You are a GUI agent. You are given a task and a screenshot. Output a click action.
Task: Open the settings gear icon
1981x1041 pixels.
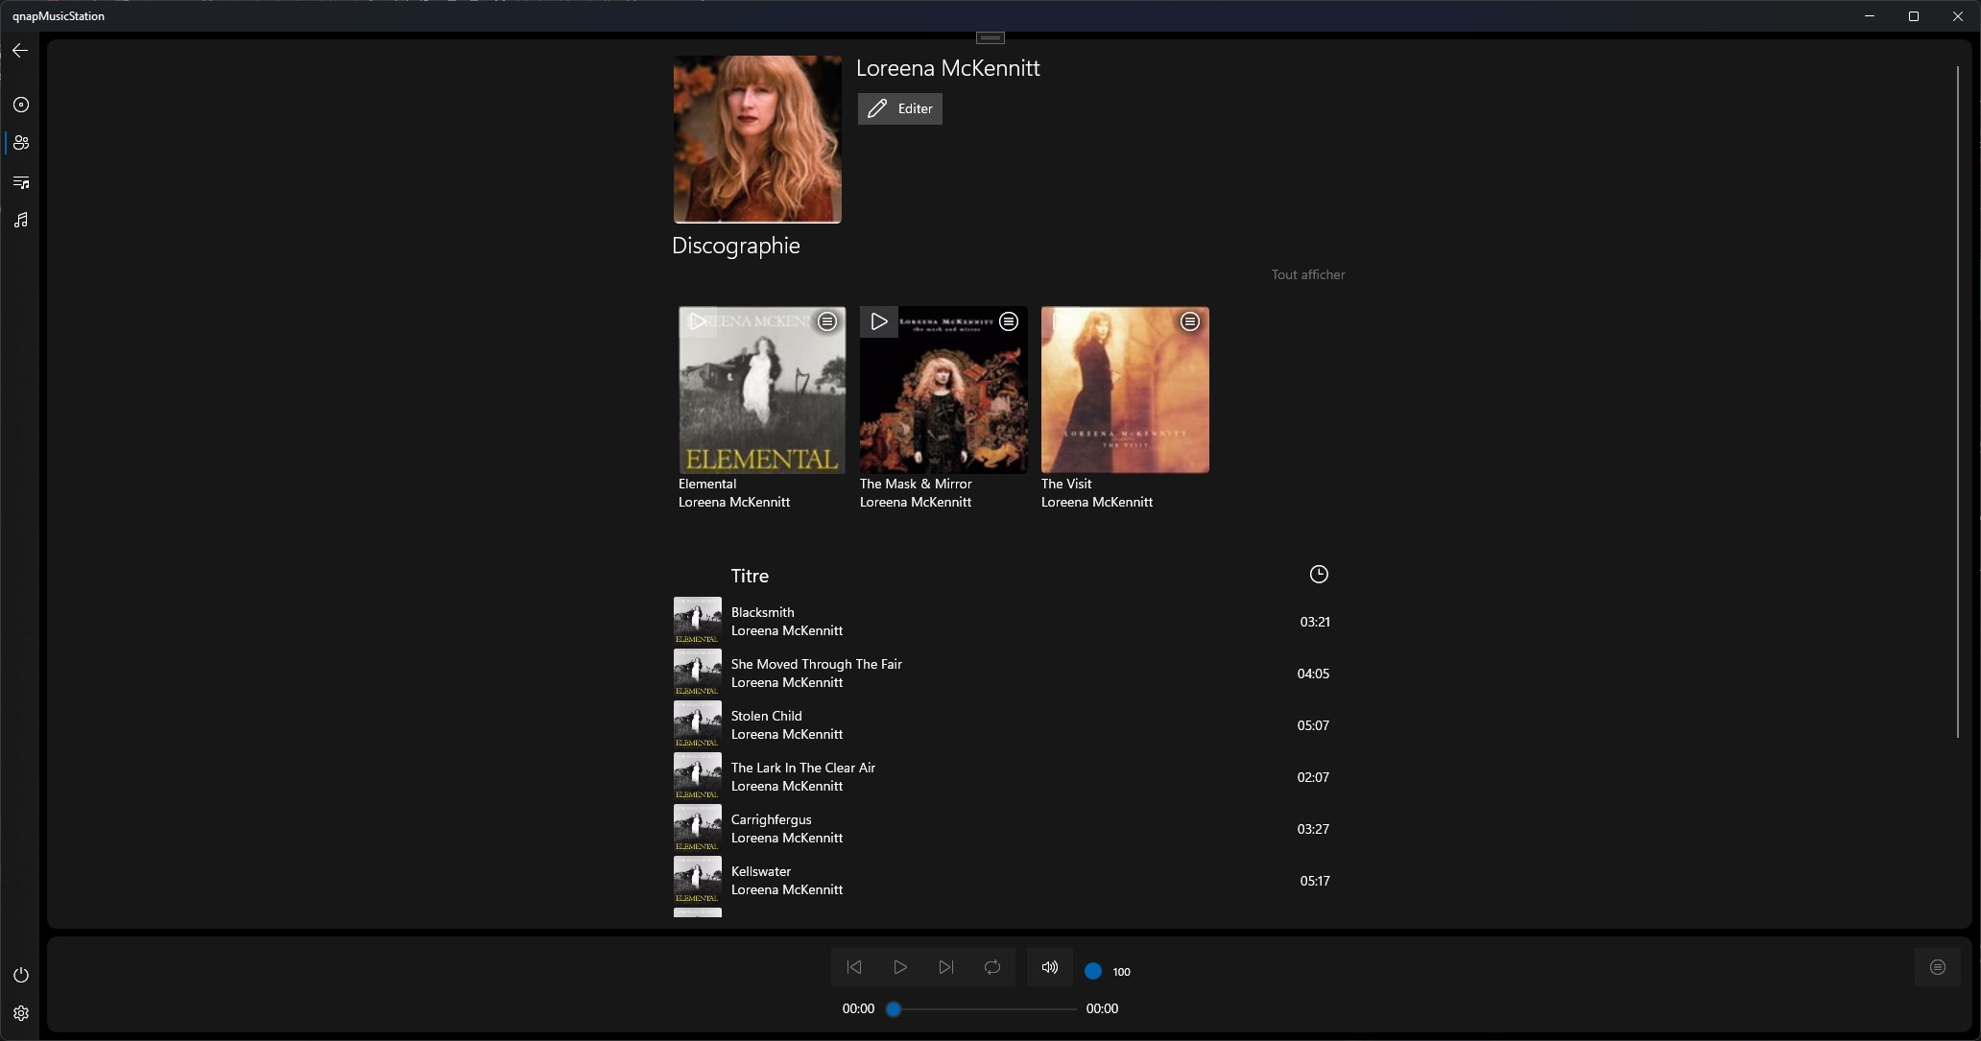(x=21, y=1013)
